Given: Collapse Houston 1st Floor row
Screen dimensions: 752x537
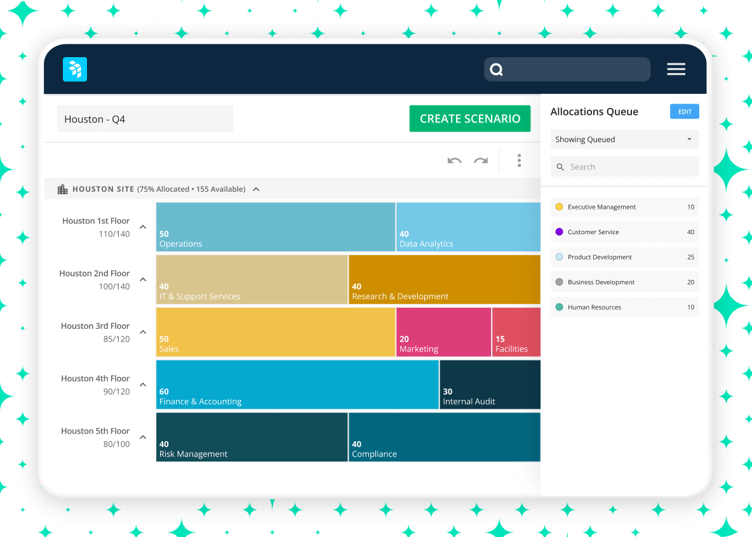Looking at the screenshot, I should click(143, 227).
